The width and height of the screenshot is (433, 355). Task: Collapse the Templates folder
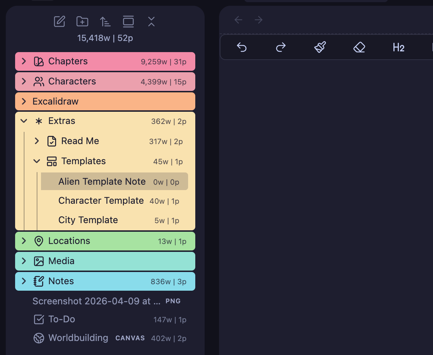coord(36,161)
